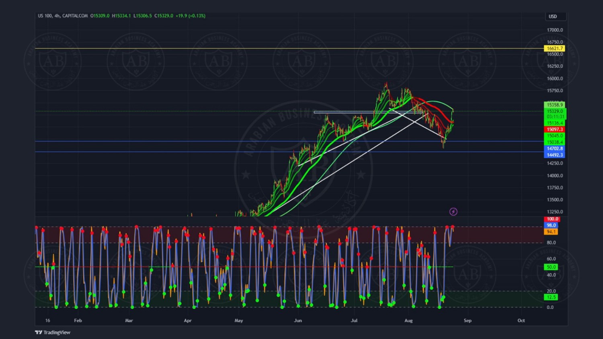Click the purple lightning events icon

pyautogui.click(x=453, y=212)
